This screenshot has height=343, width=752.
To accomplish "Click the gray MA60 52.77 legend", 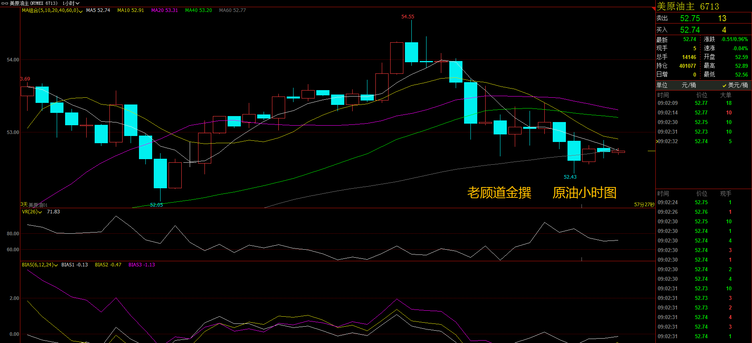I will 232,10.
